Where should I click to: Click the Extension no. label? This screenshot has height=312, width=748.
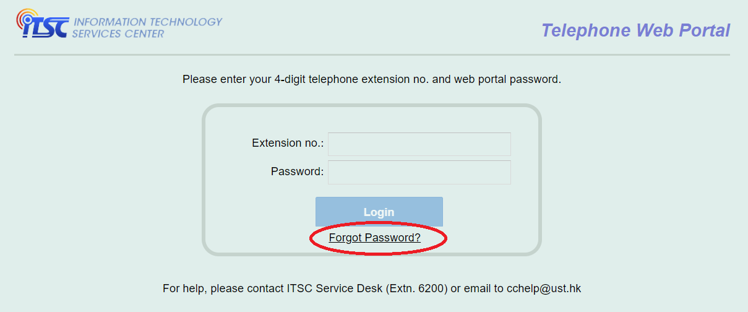click(x=288, y=143)
